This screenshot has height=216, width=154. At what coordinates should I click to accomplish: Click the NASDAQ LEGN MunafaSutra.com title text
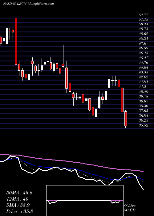pyautogui.click(x=28, y=4)
